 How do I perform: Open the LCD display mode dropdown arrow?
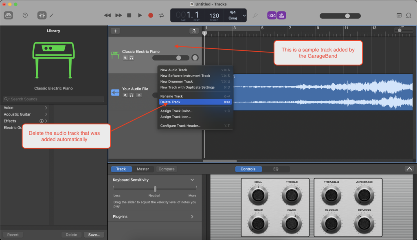pos(244,15)
